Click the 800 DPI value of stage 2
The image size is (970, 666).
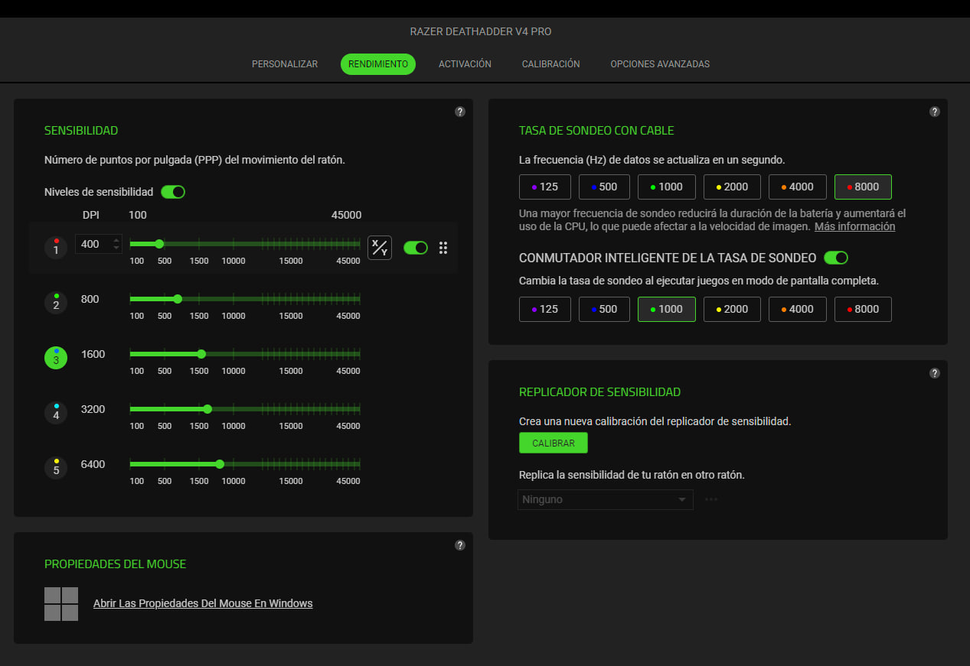pyautogui.click(x=90, y=299)
